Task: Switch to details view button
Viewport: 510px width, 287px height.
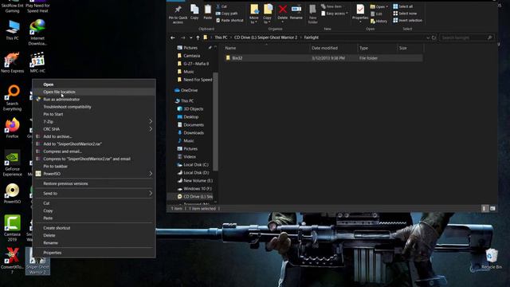Action: [484, 208]
